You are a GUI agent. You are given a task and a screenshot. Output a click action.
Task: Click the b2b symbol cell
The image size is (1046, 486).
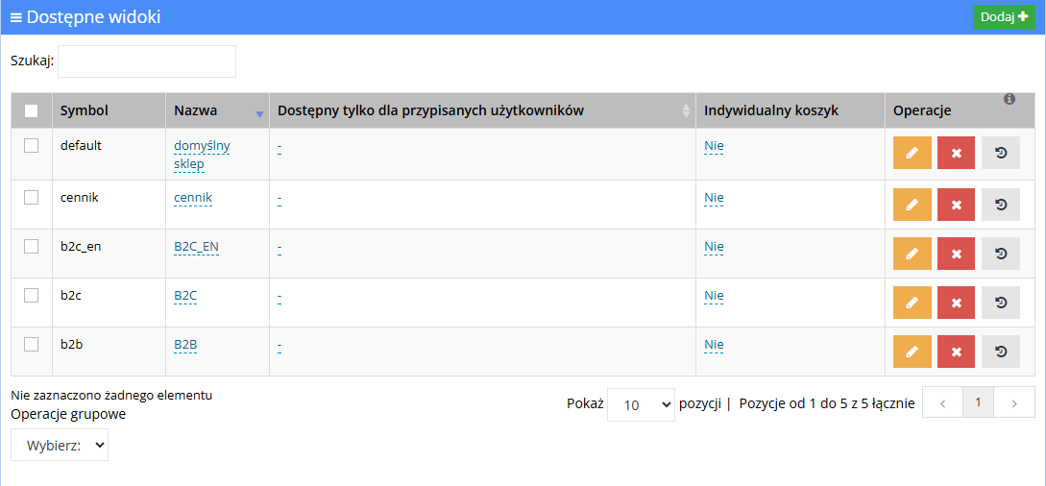109,352
